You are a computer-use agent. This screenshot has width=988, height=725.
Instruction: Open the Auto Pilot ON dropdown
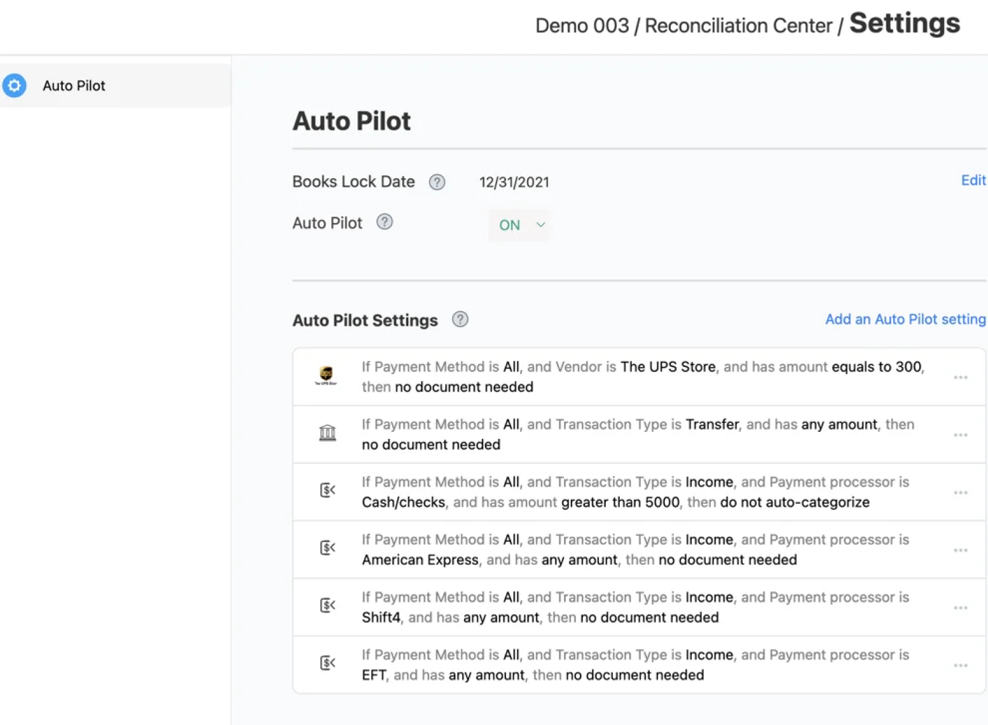(x=521, y=225)
